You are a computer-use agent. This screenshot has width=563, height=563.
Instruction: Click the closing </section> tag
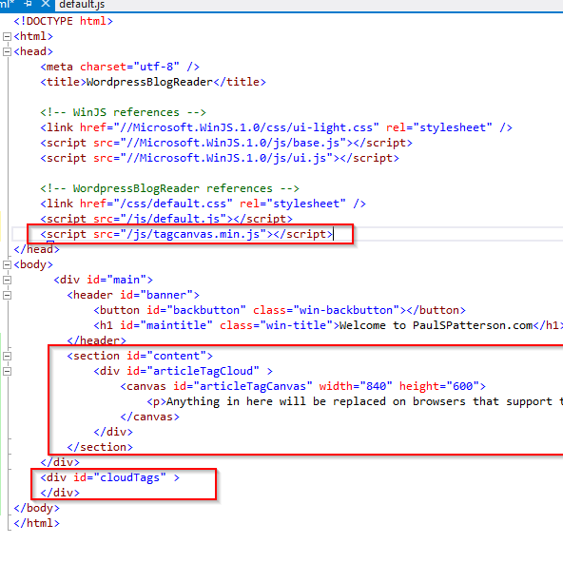(100, 447)
